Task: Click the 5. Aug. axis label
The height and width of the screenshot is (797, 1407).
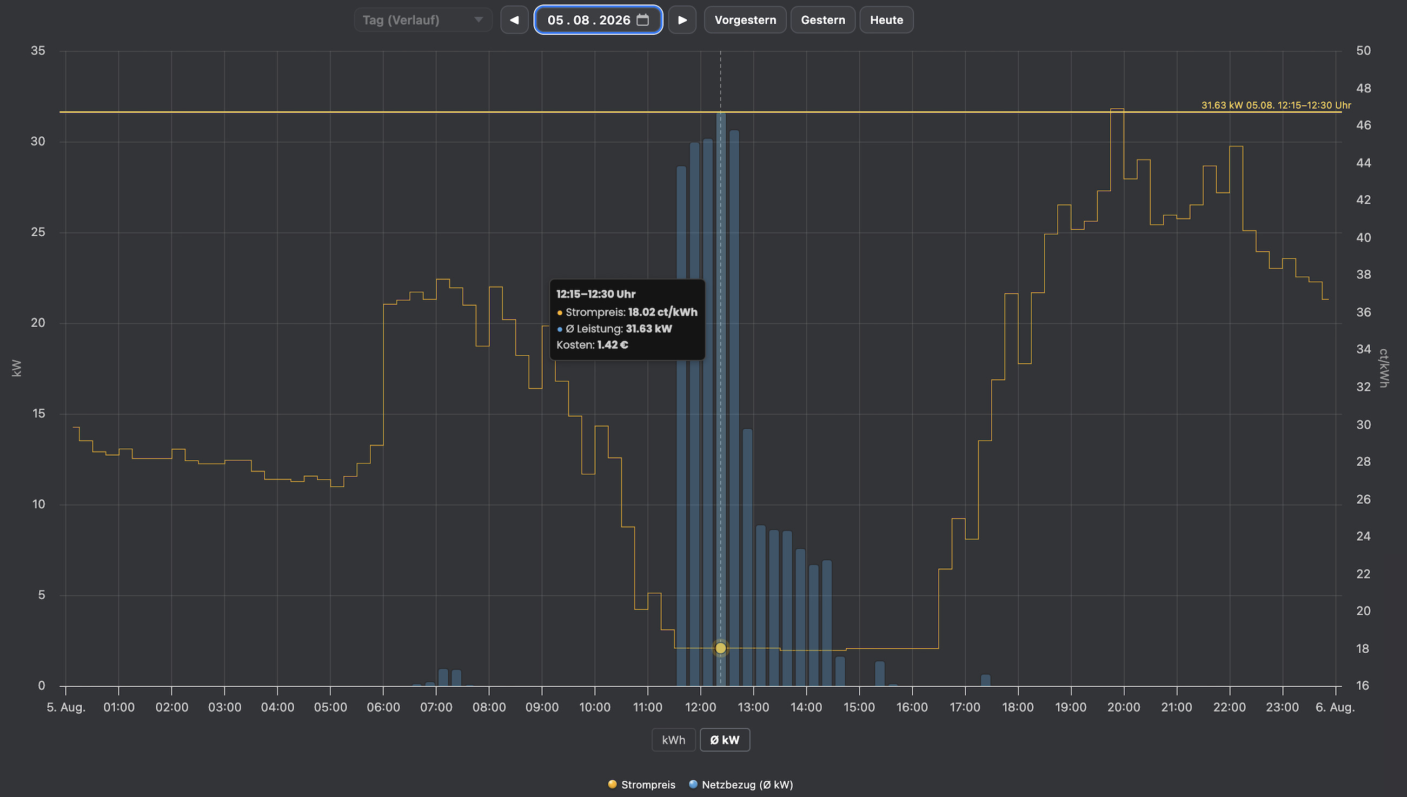Action: pos(66,707)
